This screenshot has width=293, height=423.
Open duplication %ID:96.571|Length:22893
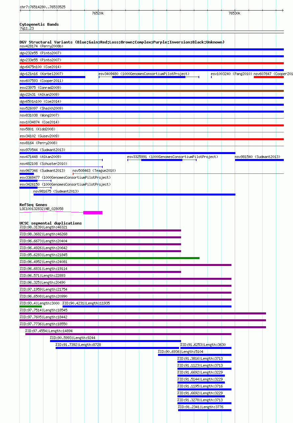pyautogui.click(x=42, y=276)
